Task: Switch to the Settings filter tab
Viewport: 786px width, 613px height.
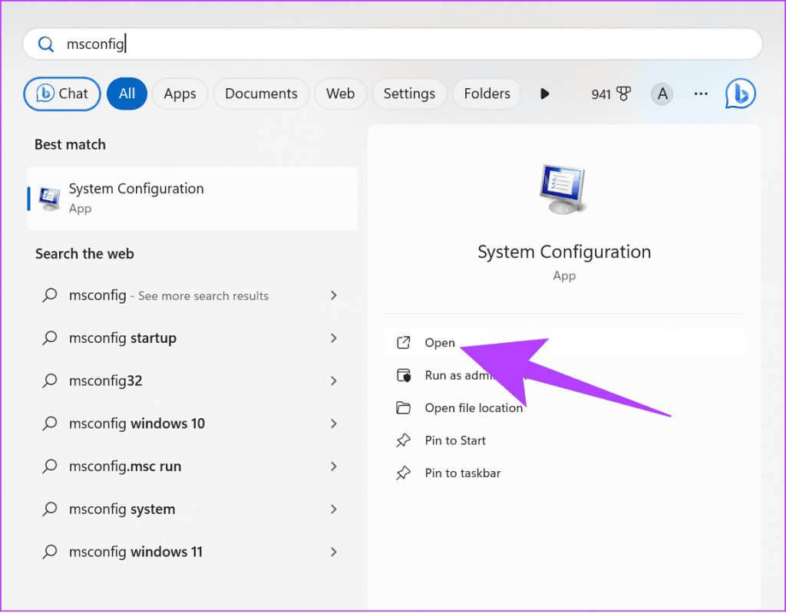Action: pyautogui.click(x=409, y=94)
